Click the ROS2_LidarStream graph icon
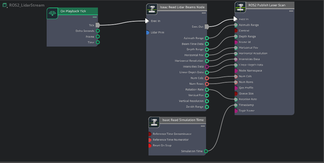Viewport: 324px width, 163px height. click(x=5, y=5)
